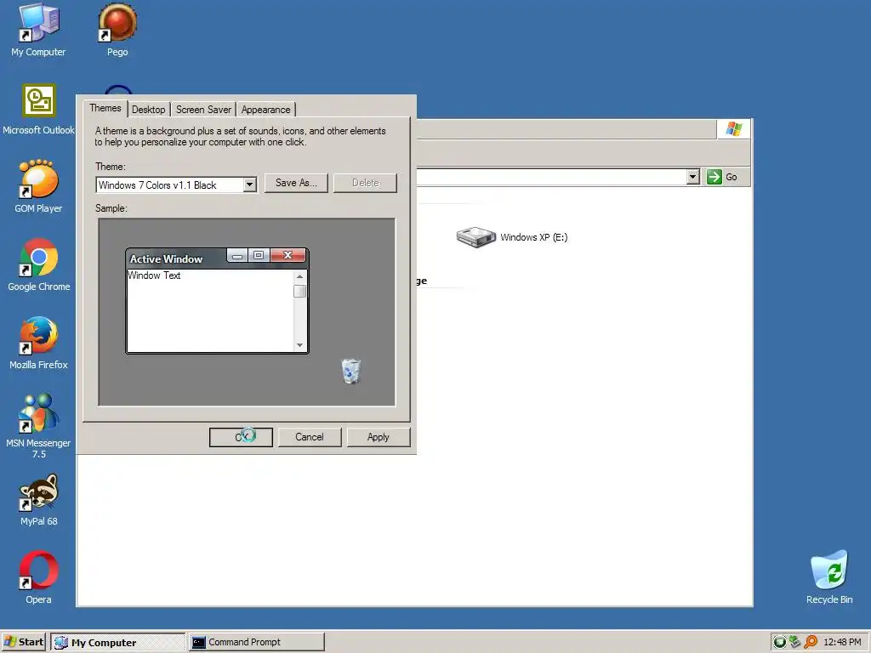Select the Microsoft Outlook desktop icon
Image resolution: width=871 pixels, height=653 pixels.
tap(38, 109)
